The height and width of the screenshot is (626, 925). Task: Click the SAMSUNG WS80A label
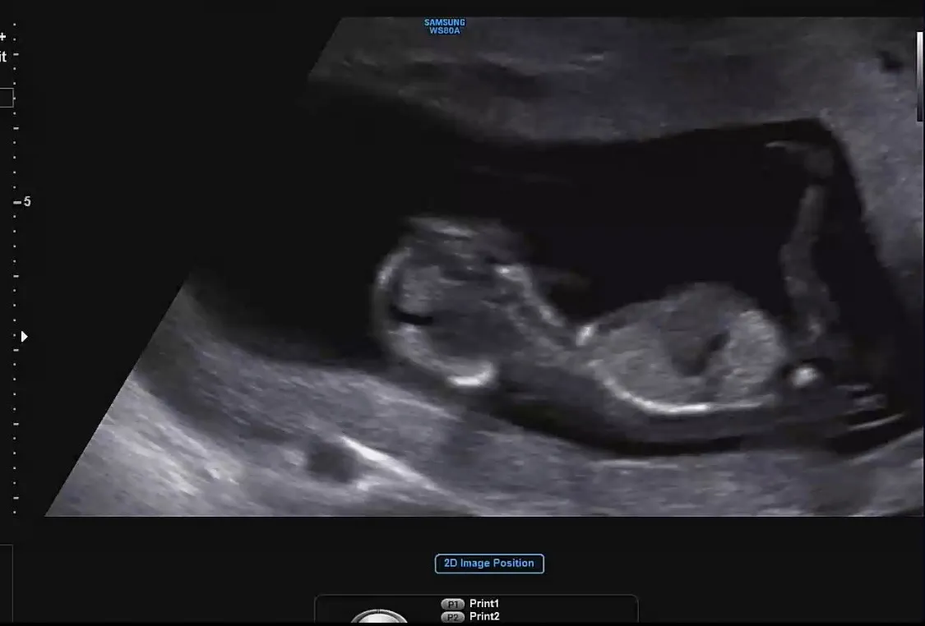(x=445, y=26)
